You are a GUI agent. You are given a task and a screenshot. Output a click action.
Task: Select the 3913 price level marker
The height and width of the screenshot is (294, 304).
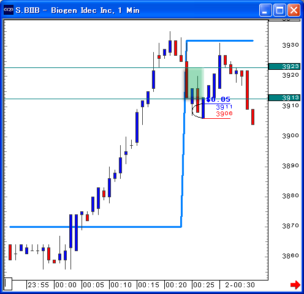coord(284,98)
